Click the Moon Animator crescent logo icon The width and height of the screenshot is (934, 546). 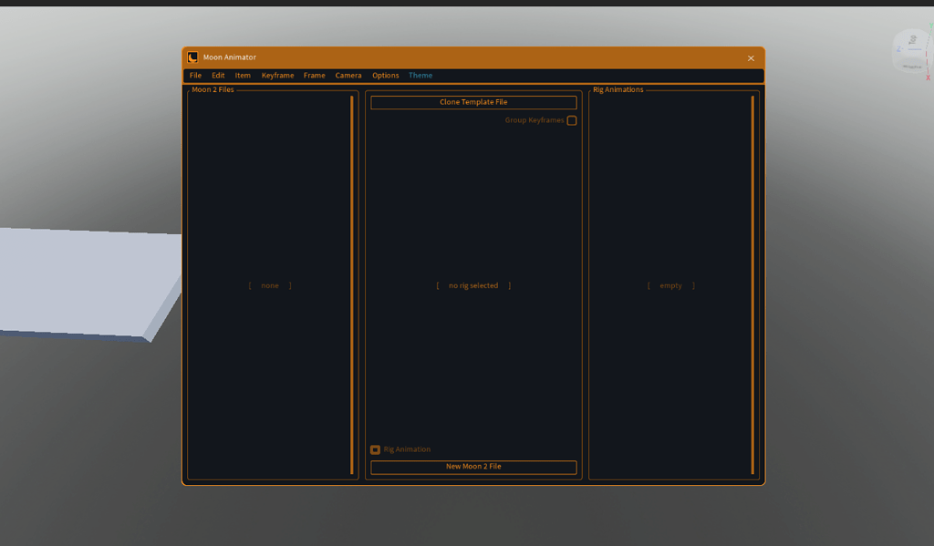tap(192, 57)
